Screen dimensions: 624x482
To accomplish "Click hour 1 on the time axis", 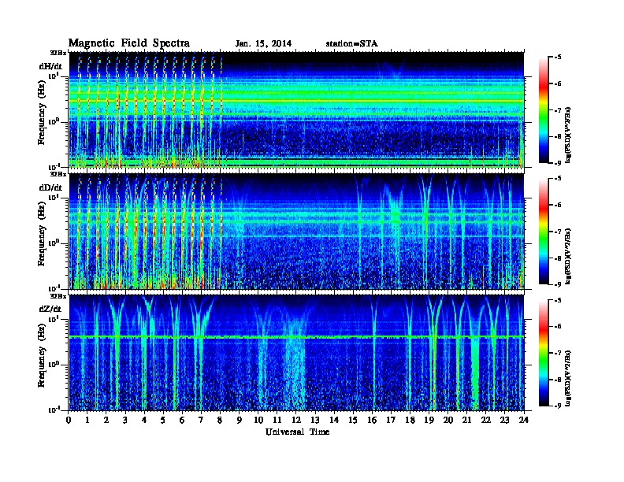I will (88, 421).
